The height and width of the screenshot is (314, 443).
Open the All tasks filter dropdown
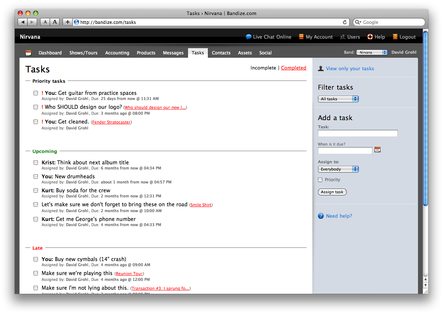[x=338, y=99]
